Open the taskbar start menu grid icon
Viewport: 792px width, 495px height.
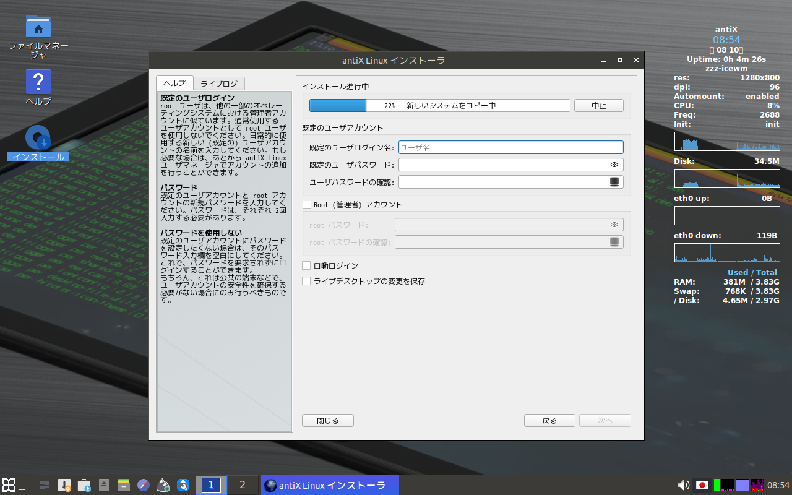coord(9,485)
